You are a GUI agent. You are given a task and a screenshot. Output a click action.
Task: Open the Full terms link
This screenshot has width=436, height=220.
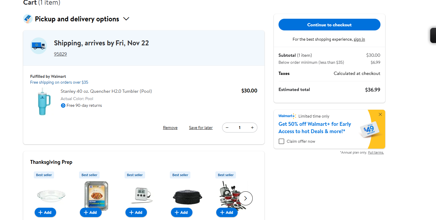pyautogui.click(x=376, y=152)
